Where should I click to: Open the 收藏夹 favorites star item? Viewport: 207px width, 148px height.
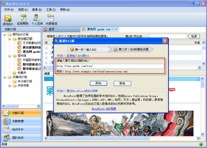coord(19,73)
